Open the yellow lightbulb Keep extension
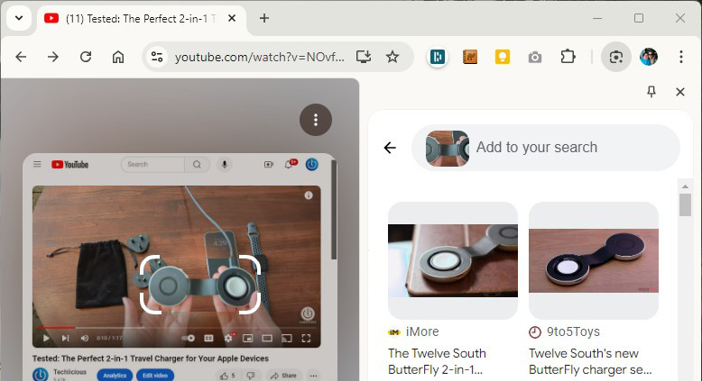The height and width of the screenshot is (381, 702). click(x=503, y=57)
